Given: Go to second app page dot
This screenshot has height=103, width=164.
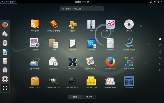Looking at the screenshot, I should click(x=160, y=45).
